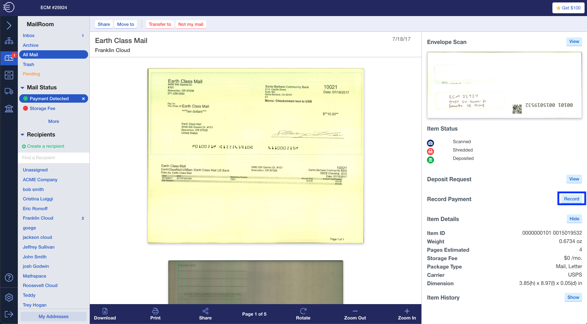This screenshot has width=587, height=324.
Task: Click the Transfer to button
Action: coord(160,24)
